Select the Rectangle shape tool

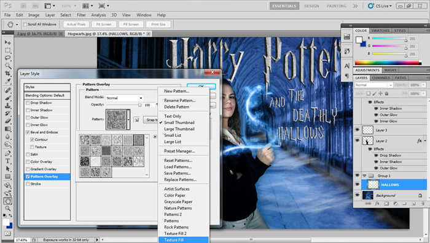(x=7, y=177)
